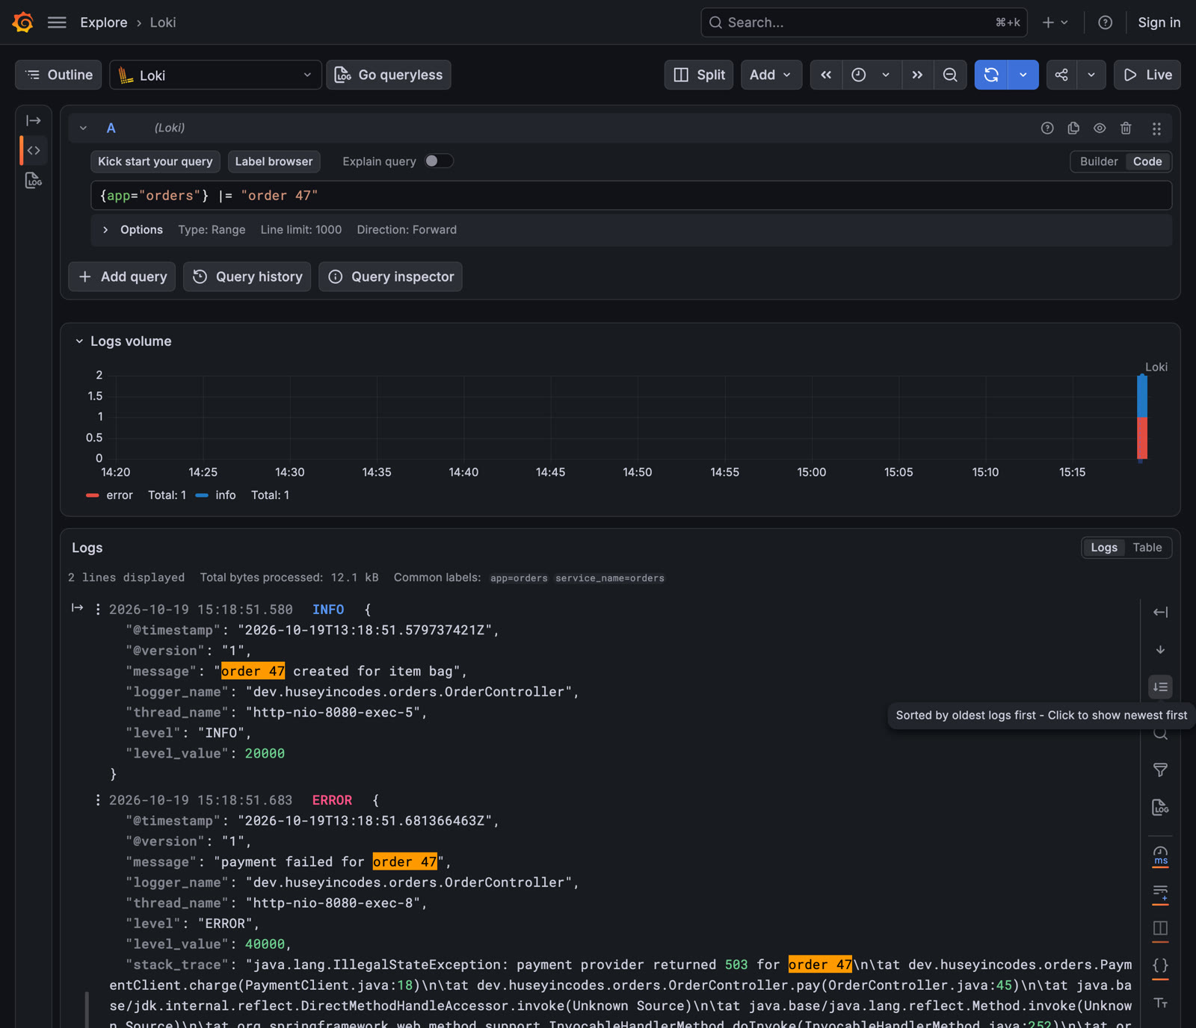Switch editor to Builder mode
Viewport: 1196px width, 1028px height.
pyautogui.click(x=1099, y=161)
